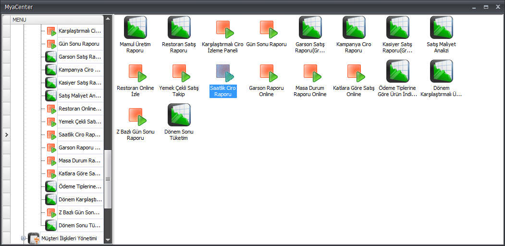
Task: Select Kampanya Ciro … tree item
Action: [80, 70]
